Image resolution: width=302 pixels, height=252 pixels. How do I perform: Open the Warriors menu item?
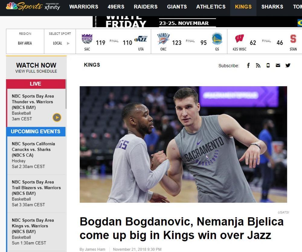click(84, 7)
